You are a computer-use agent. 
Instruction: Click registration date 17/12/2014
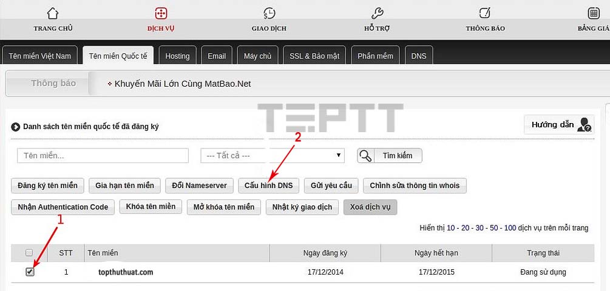point(325,272)
